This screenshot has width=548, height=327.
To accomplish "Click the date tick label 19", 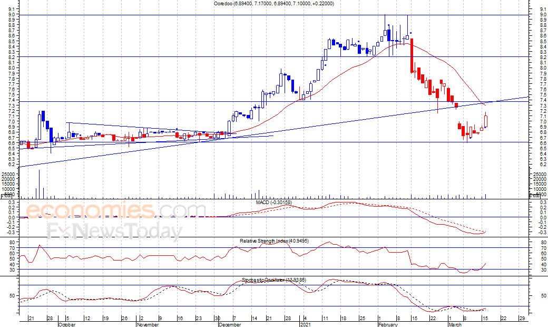I will 106,318.
